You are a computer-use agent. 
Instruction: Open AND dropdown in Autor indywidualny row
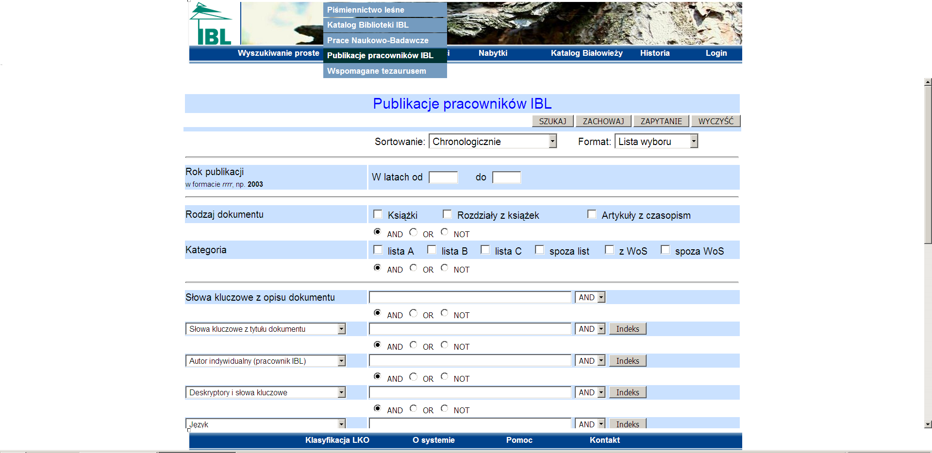pyautogui.click(x=590, y=361)
